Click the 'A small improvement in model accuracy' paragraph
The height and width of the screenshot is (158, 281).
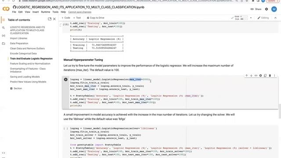[x=149, y=117]
